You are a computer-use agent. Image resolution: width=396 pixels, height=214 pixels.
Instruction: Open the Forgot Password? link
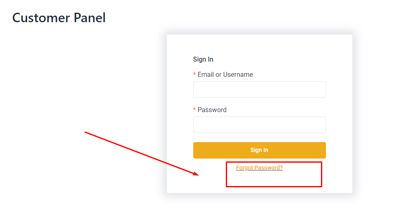[259, 168]
